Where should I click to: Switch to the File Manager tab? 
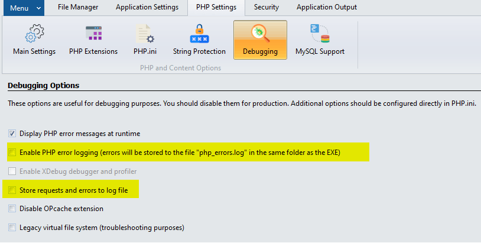tap(77, 8)
